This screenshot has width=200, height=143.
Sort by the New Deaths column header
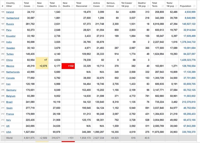click(68, 4)
